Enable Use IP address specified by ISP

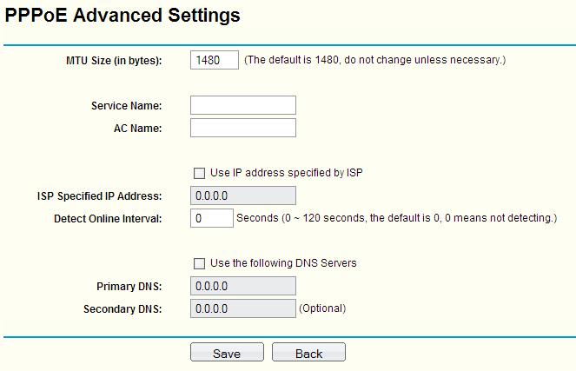[x=200, y=173]
